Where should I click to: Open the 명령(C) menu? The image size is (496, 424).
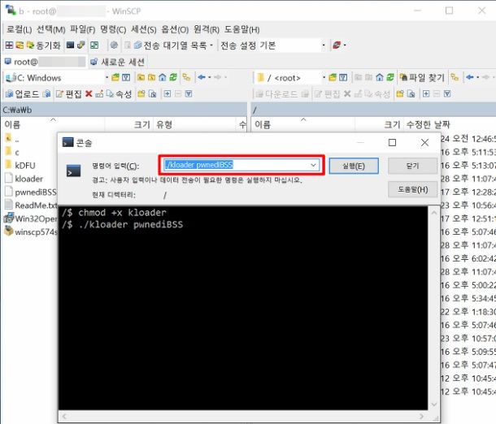tap(113, 29)
